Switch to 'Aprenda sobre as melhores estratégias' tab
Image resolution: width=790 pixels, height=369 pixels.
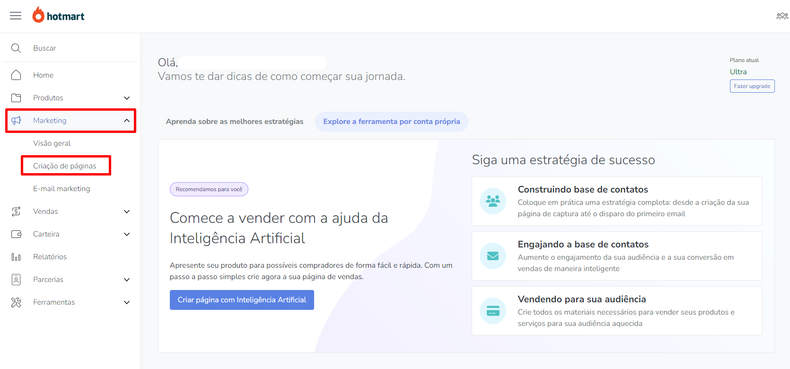(x=235, y=122)
